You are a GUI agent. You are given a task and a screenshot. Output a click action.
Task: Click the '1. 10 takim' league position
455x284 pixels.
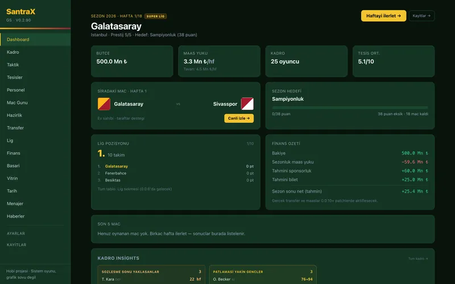(x=111, y=153)
